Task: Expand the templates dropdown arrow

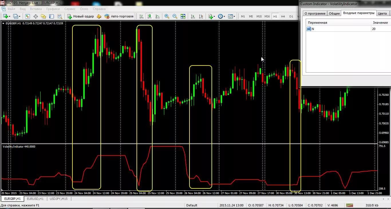Action: pyautogui.click(x=234, y=17)
